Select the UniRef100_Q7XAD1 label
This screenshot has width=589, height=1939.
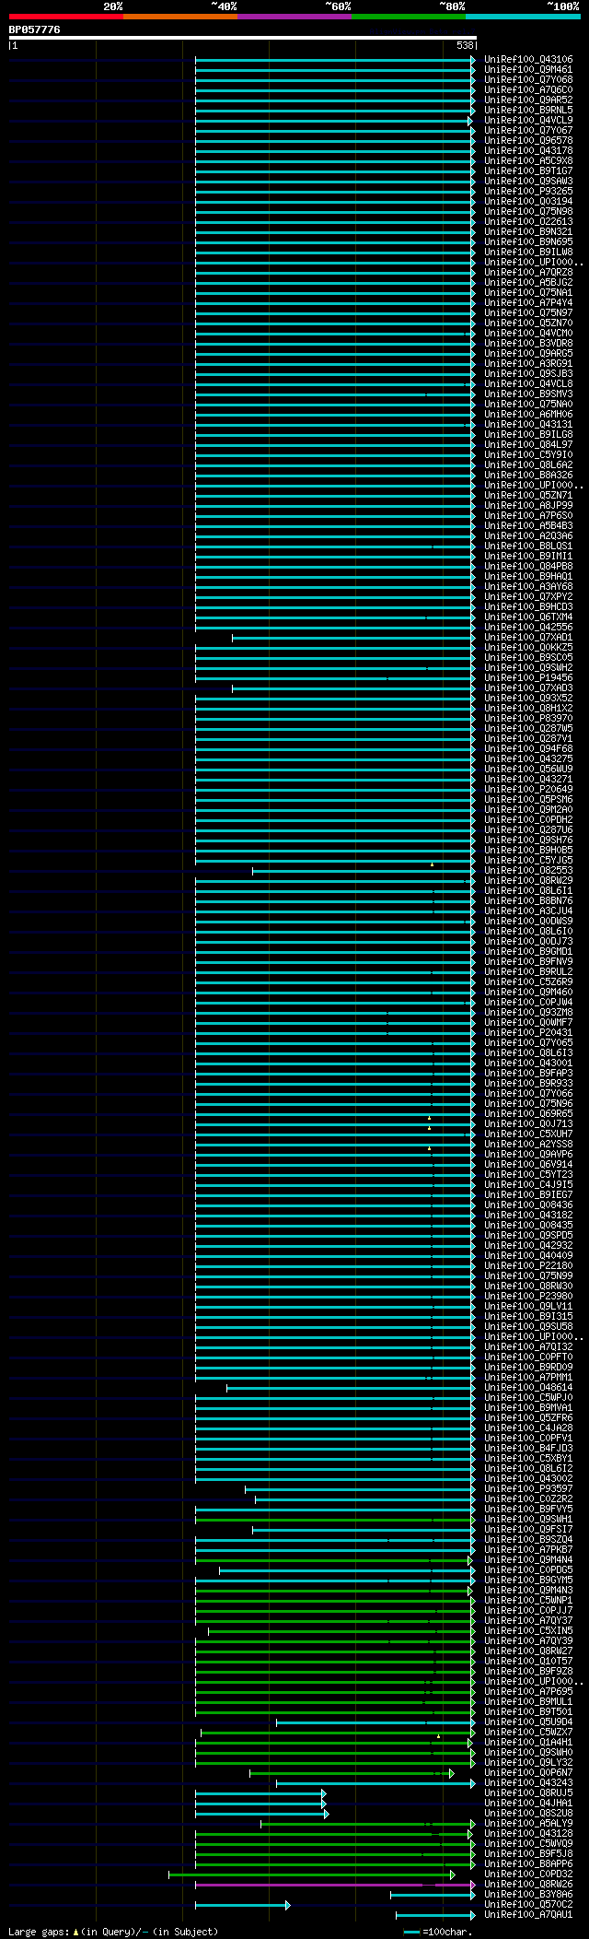(528, 638)
